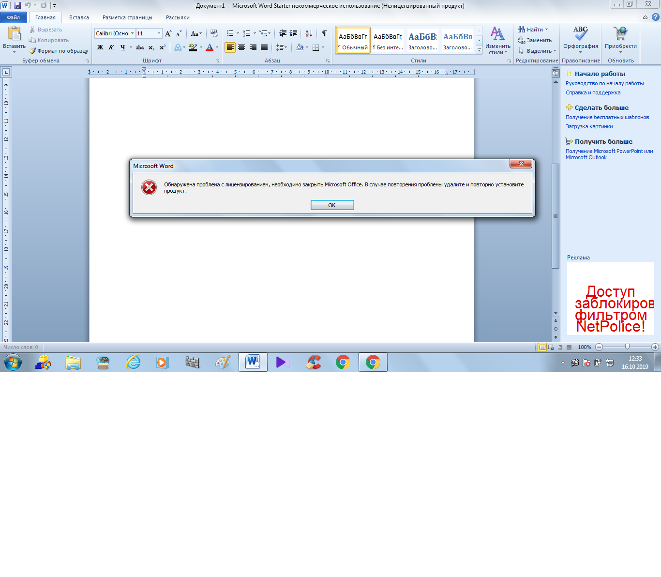Screen dimensions: 661x577
Task: Open Internet Explorer from taskbar
Action: coord(133,362)
